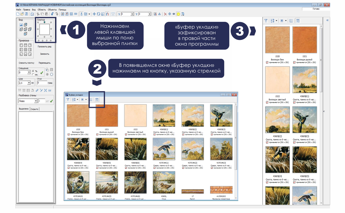Screen dimensions: 345x213
Task: Click the red X delete icon in toolbar
Action: [165, 14]
